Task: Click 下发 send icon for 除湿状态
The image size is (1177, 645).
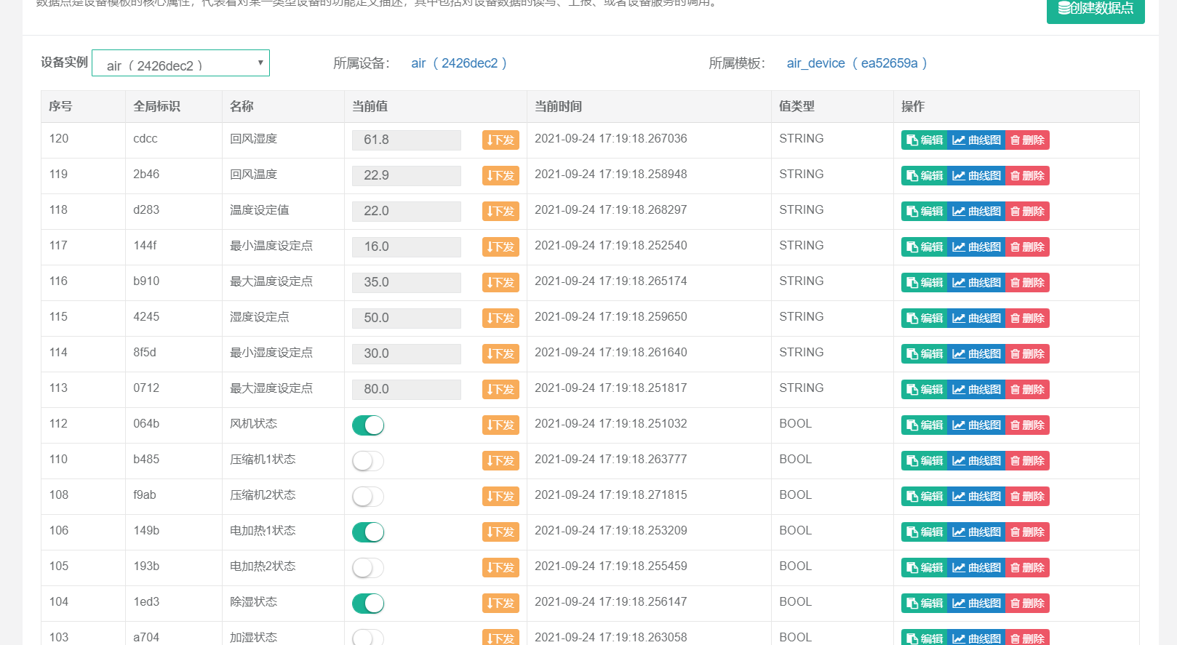Action: point(500,604)
